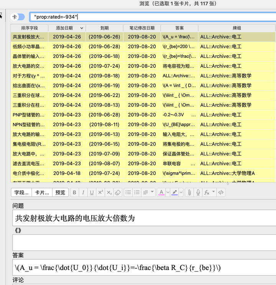Toggle cards/notes mode switch
The image size is (276, 285).
point(18,17)
